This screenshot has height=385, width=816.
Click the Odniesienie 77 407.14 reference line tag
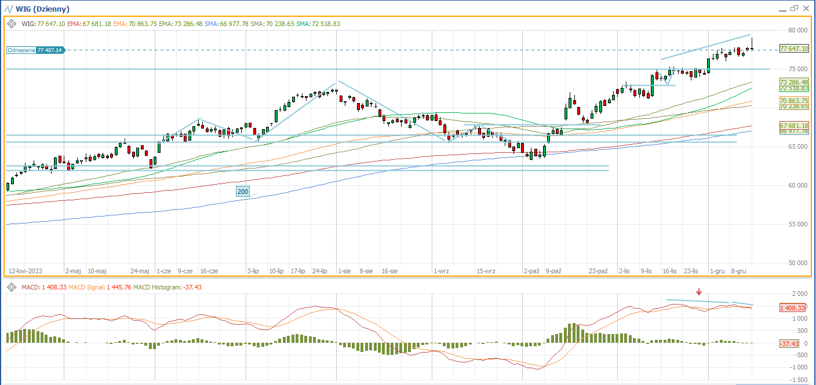click(35, 50)
